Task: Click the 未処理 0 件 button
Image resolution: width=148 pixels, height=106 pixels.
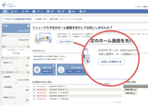Action: 47,71
